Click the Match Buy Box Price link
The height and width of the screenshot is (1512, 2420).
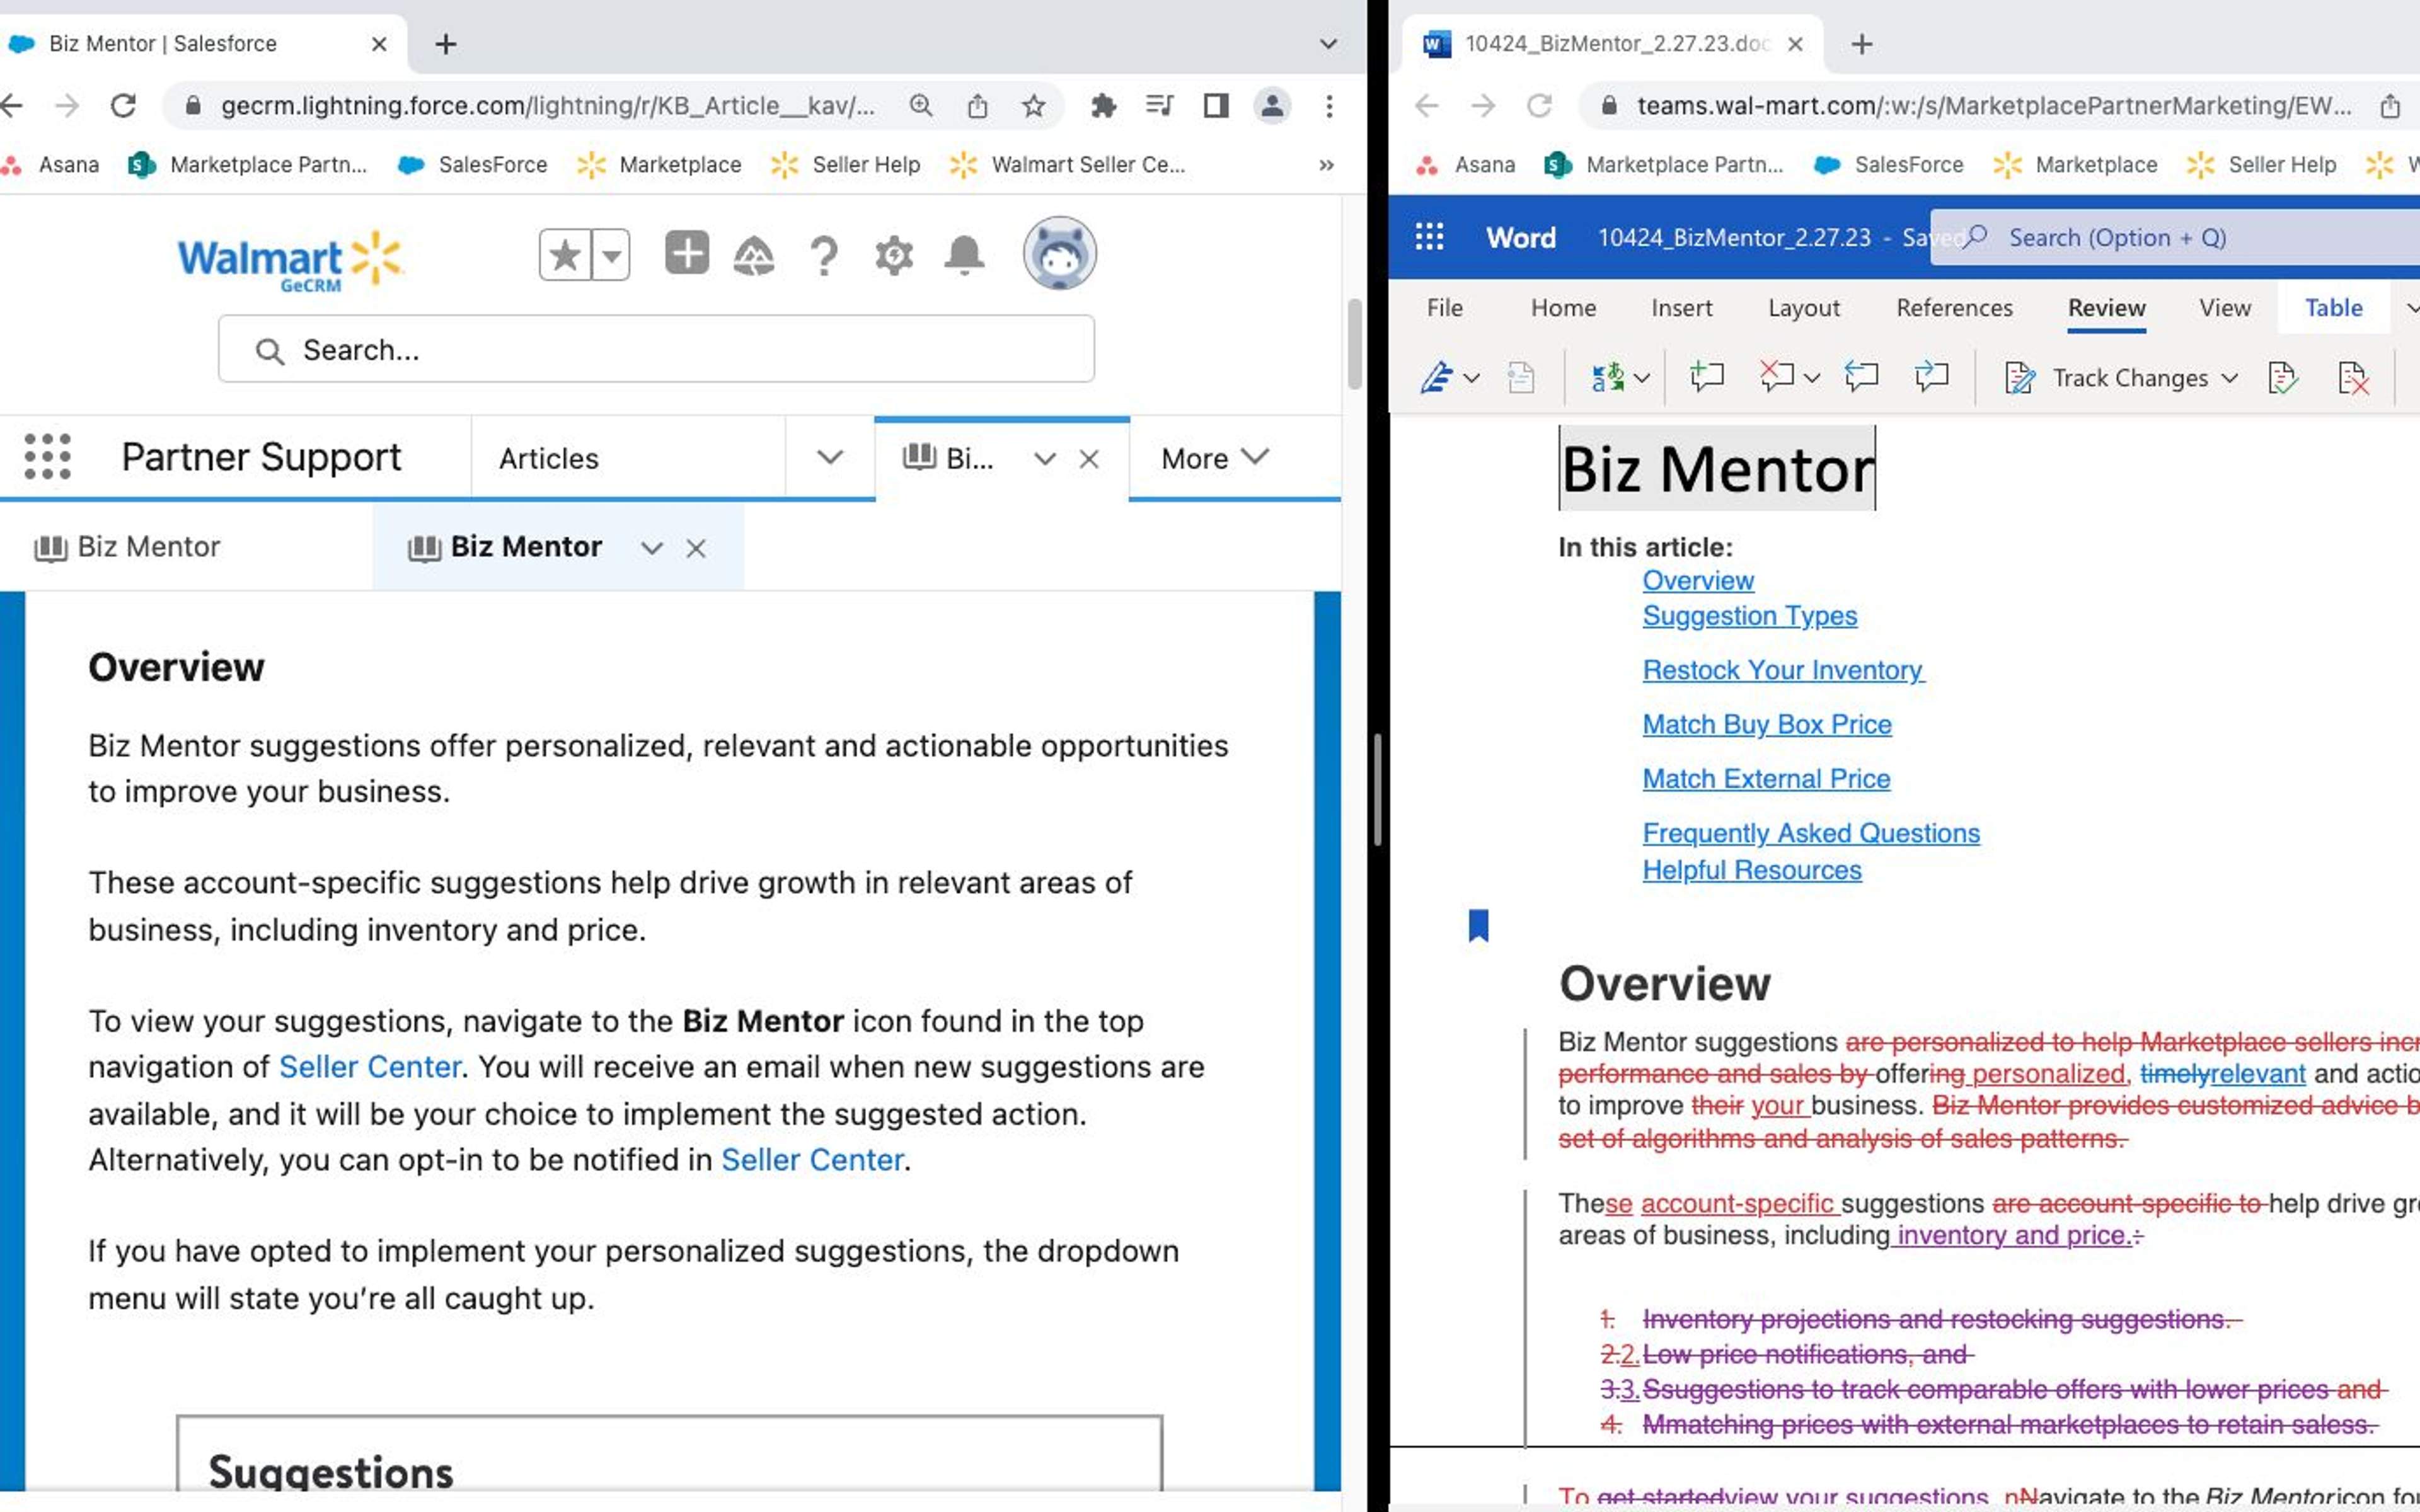pos(1767,724)
